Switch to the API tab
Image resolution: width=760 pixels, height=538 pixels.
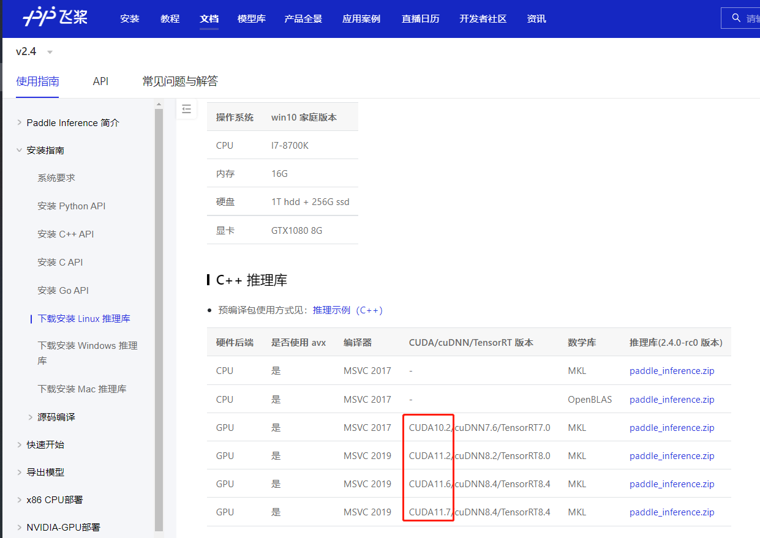pyautogui.click(x=100, y=81)
